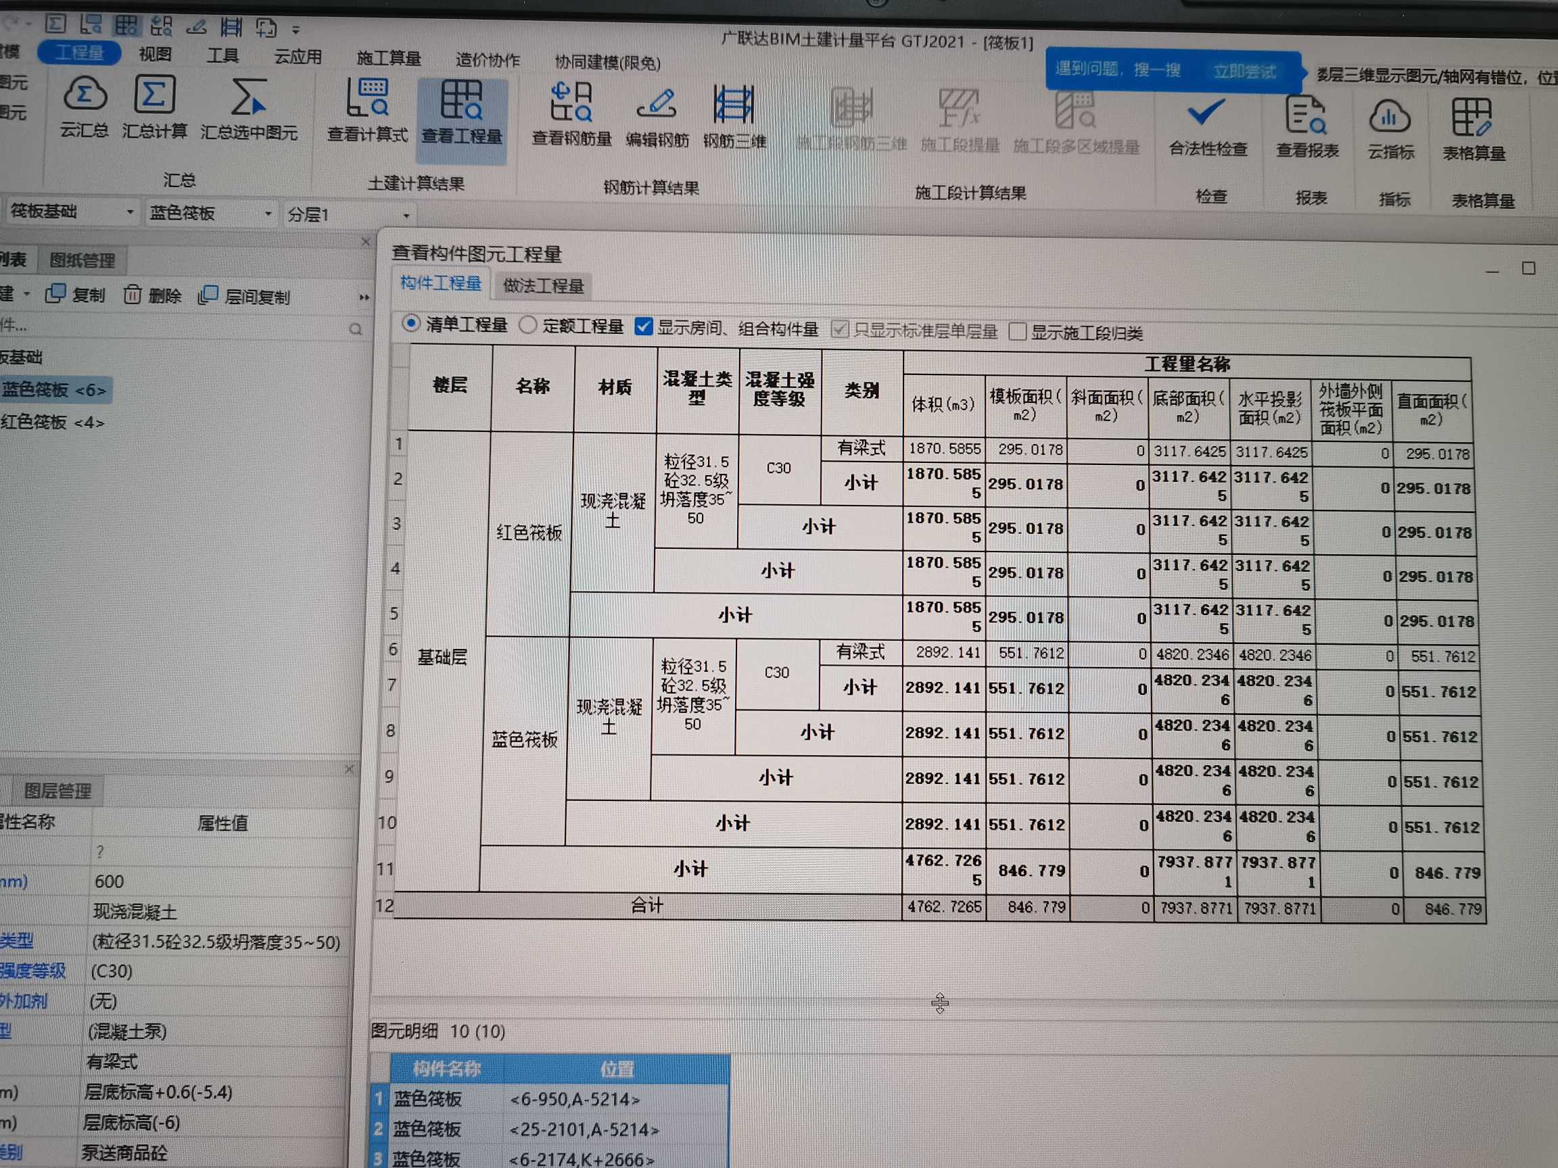Click 层间复制 icon
The height and width of the screenshot is (1168, 1558).
pos(208,295)
